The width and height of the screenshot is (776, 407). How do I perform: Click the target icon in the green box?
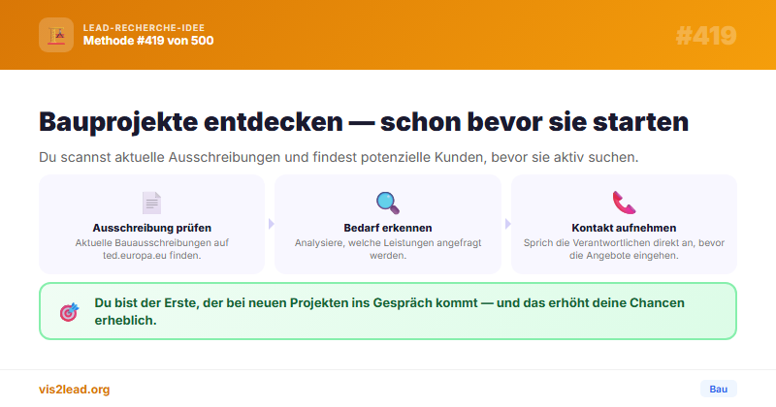(69, 312)
